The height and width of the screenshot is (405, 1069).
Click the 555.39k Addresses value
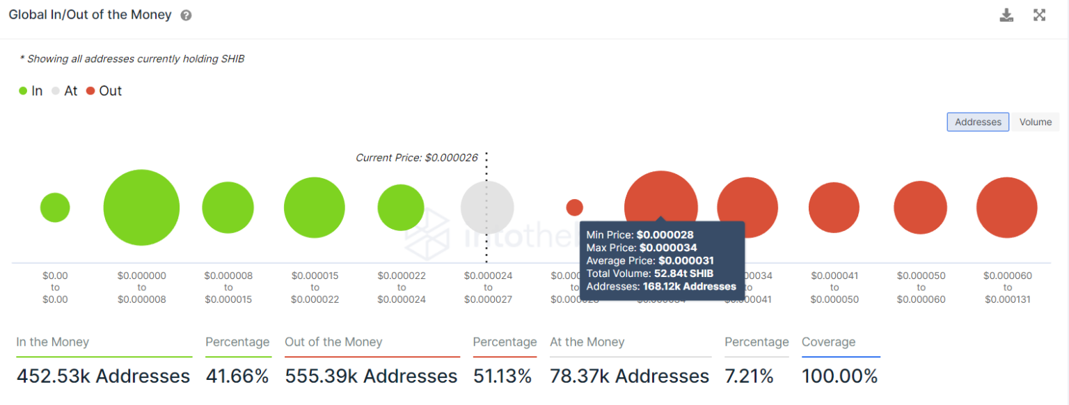(371, 376)
